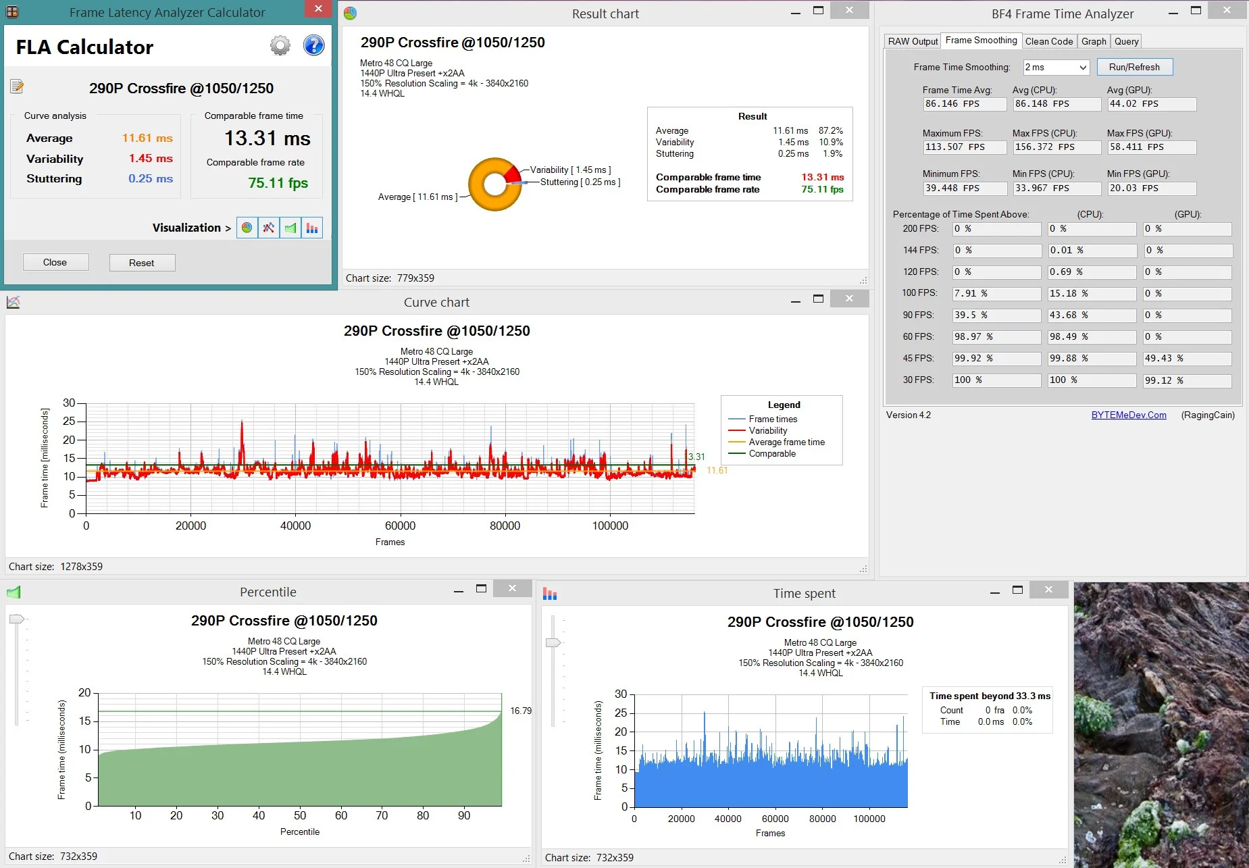
Task: Click the Curve chart window icon
Action: pyautogui.click(x=13, y=302)
